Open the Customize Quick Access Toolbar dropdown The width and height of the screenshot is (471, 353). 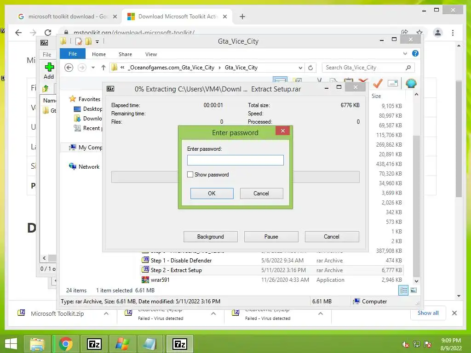point(97,42)
